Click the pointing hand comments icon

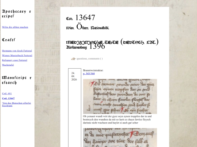tap(73, 59)
